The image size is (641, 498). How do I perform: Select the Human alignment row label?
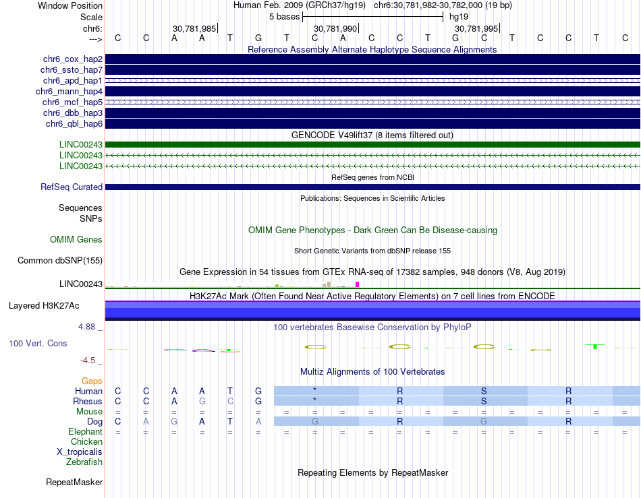pos(88,391)
